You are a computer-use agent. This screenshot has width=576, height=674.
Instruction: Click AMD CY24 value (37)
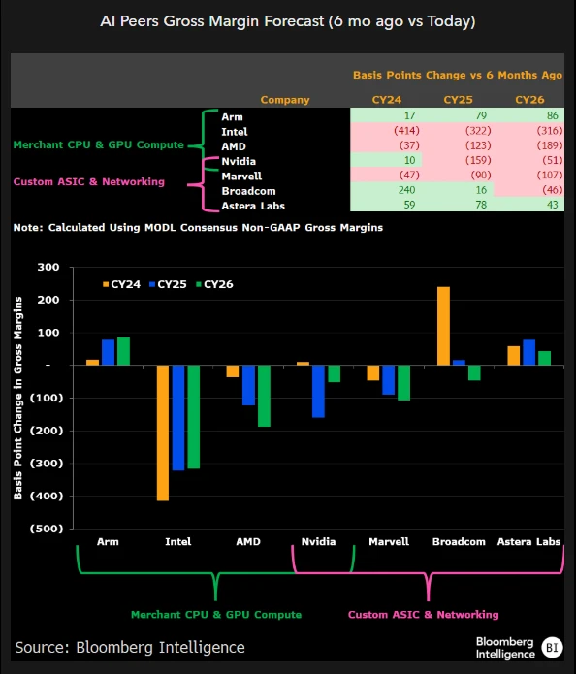coord(409,145)
